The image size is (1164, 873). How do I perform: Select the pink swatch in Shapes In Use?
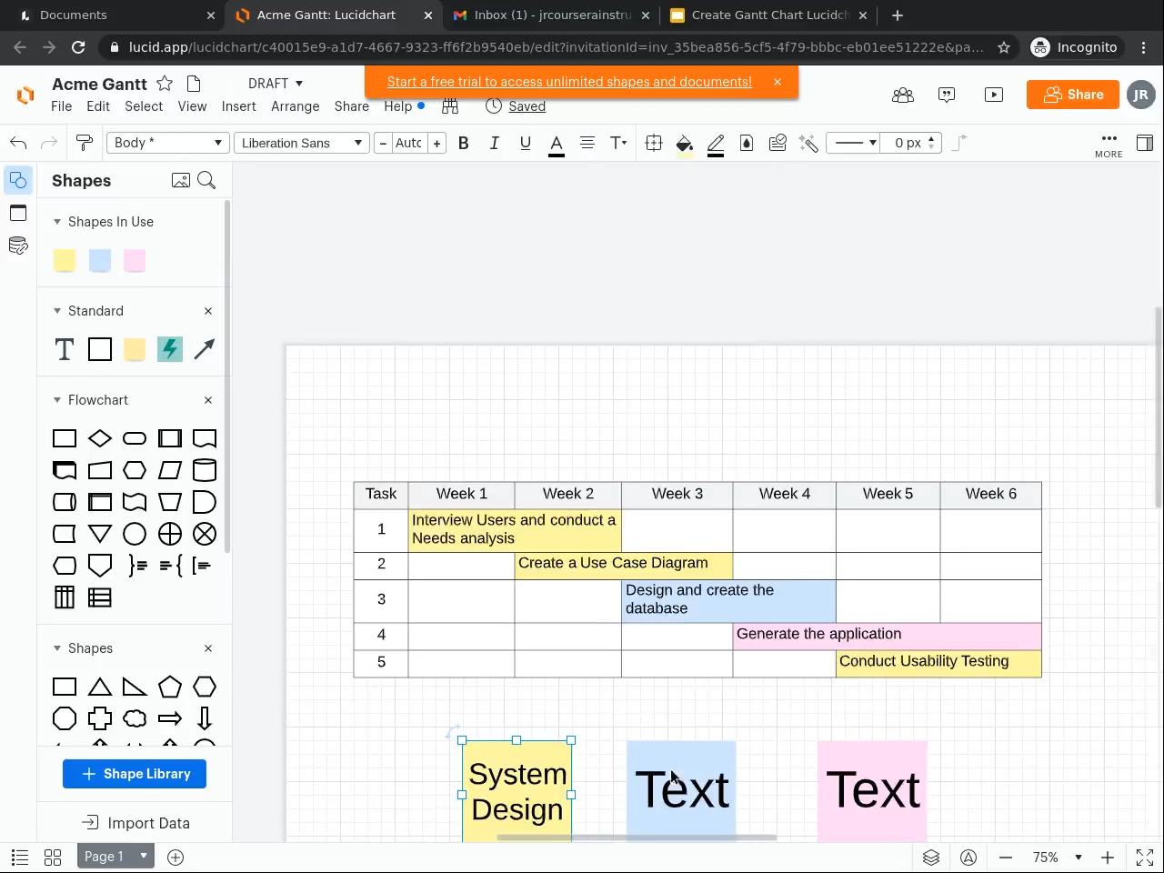point(135,261)
